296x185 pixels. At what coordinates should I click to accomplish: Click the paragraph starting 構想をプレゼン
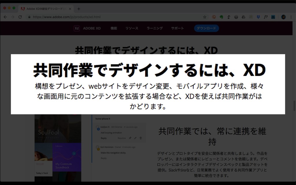[x=149, y=96]
